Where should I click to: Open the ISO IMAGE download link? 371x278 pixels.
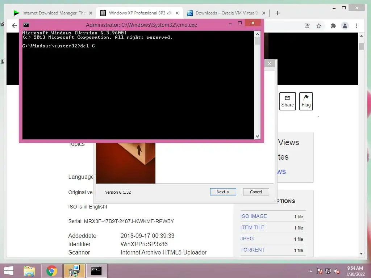coord(253,216)
